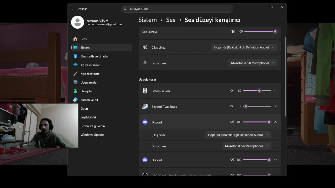
Task: Mute the expanded Discord speaker icon
Action: tap(232, 122)
